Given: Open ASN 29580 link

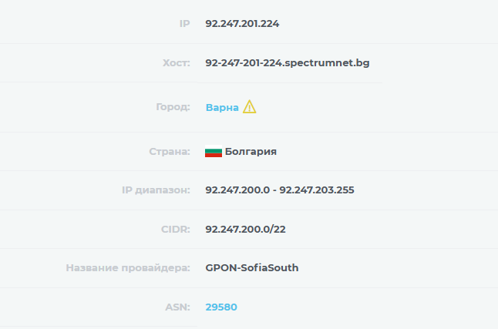Looking at the screenshot, I should (221, 307).
